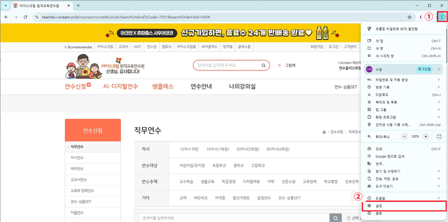Reload the page with refresh icon
The height and width of the screenshot is (222, 448).
pos(25,17)
